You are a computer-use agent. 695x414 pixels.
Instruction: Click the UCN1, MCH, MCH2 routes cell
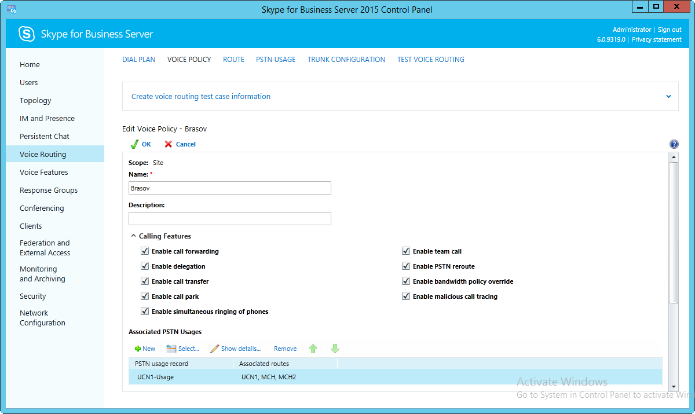(x=269, y=377)
